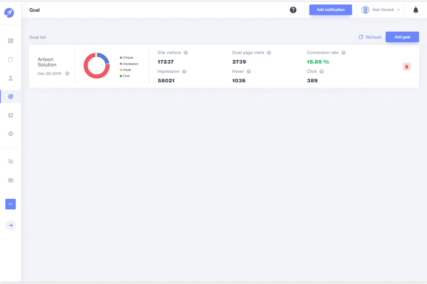Click the Add goal button
427x284 pixels.
[x=402, y=37]
